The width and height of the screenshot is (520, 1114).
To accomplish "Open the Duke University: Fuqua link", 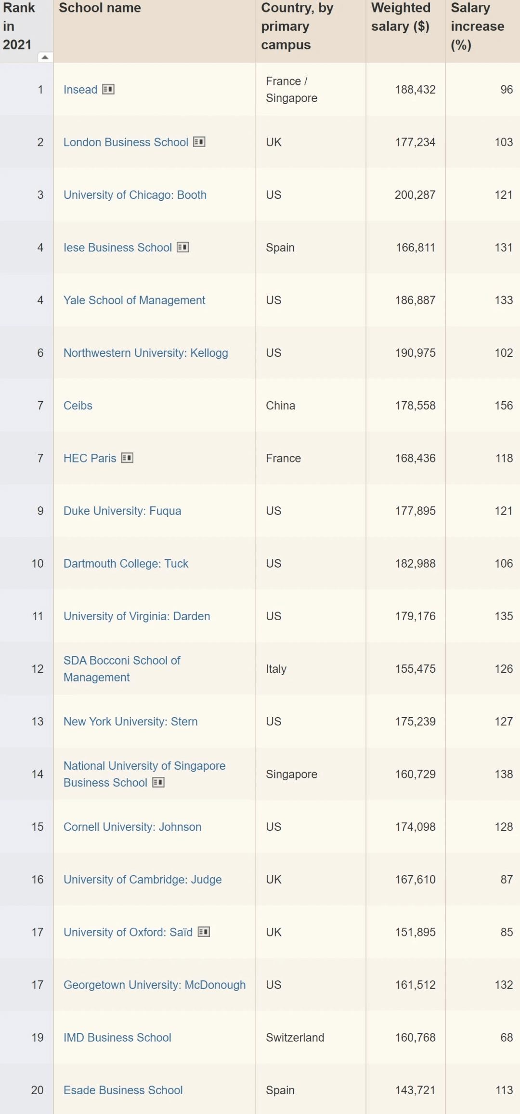I will coord(122,511).
